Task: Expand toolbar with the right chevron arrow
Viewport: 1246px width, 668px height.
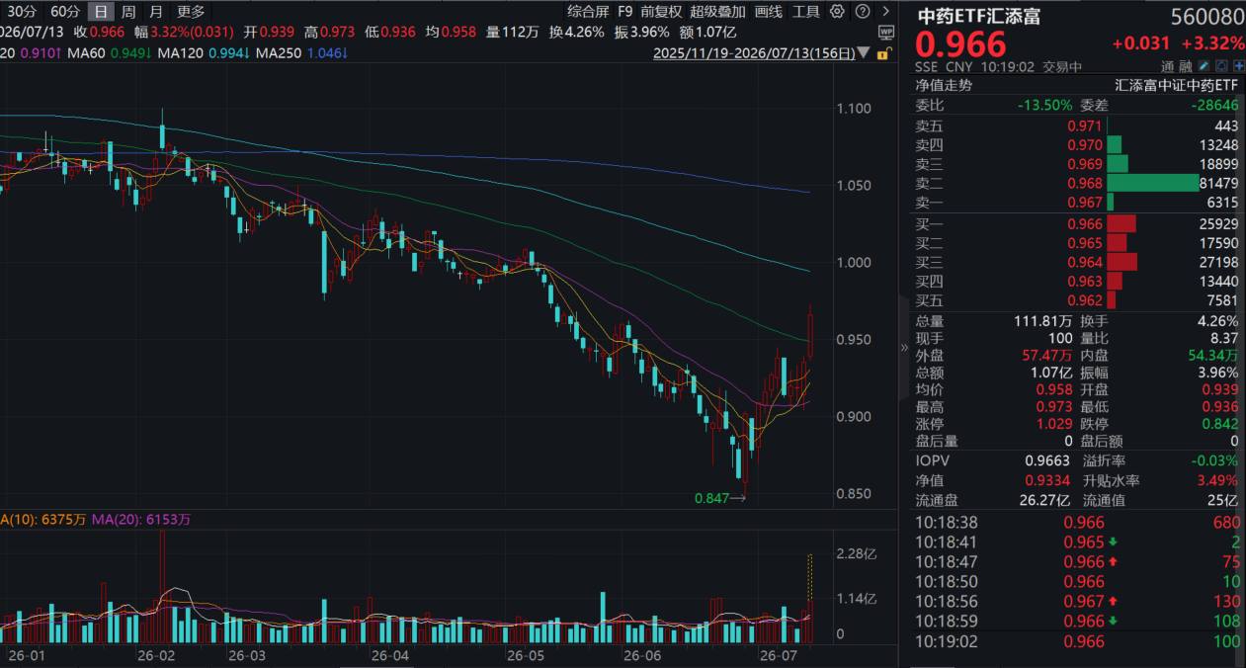Action: pos(885,11)
